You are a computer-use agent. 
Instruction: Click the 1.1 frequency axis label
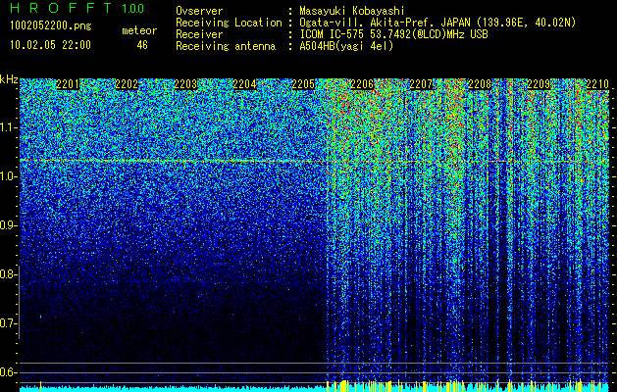point(7,127)
